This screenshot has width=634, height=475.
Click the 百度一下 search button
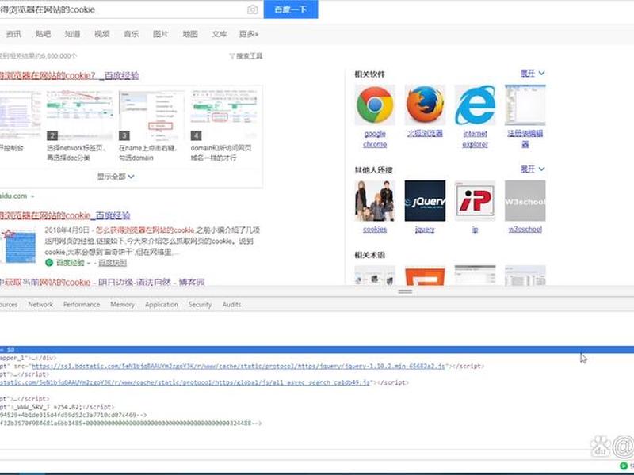[x=291, y=9]
